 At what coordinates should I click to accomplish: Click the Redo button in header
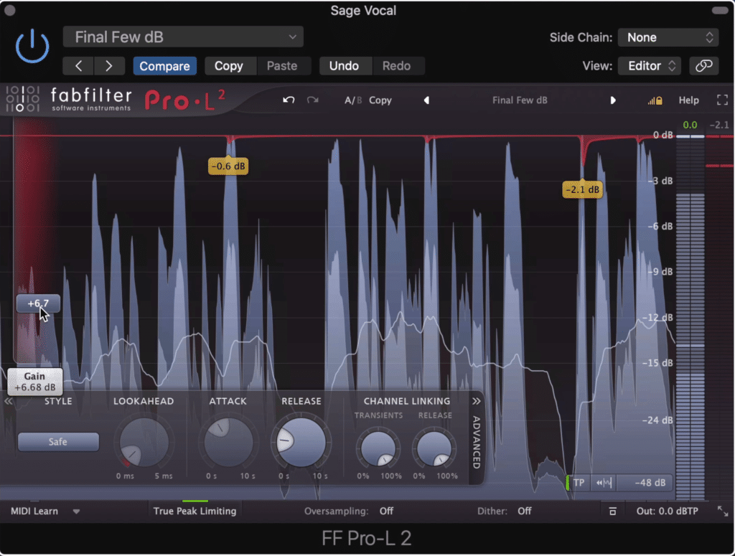tap(396, 66)
